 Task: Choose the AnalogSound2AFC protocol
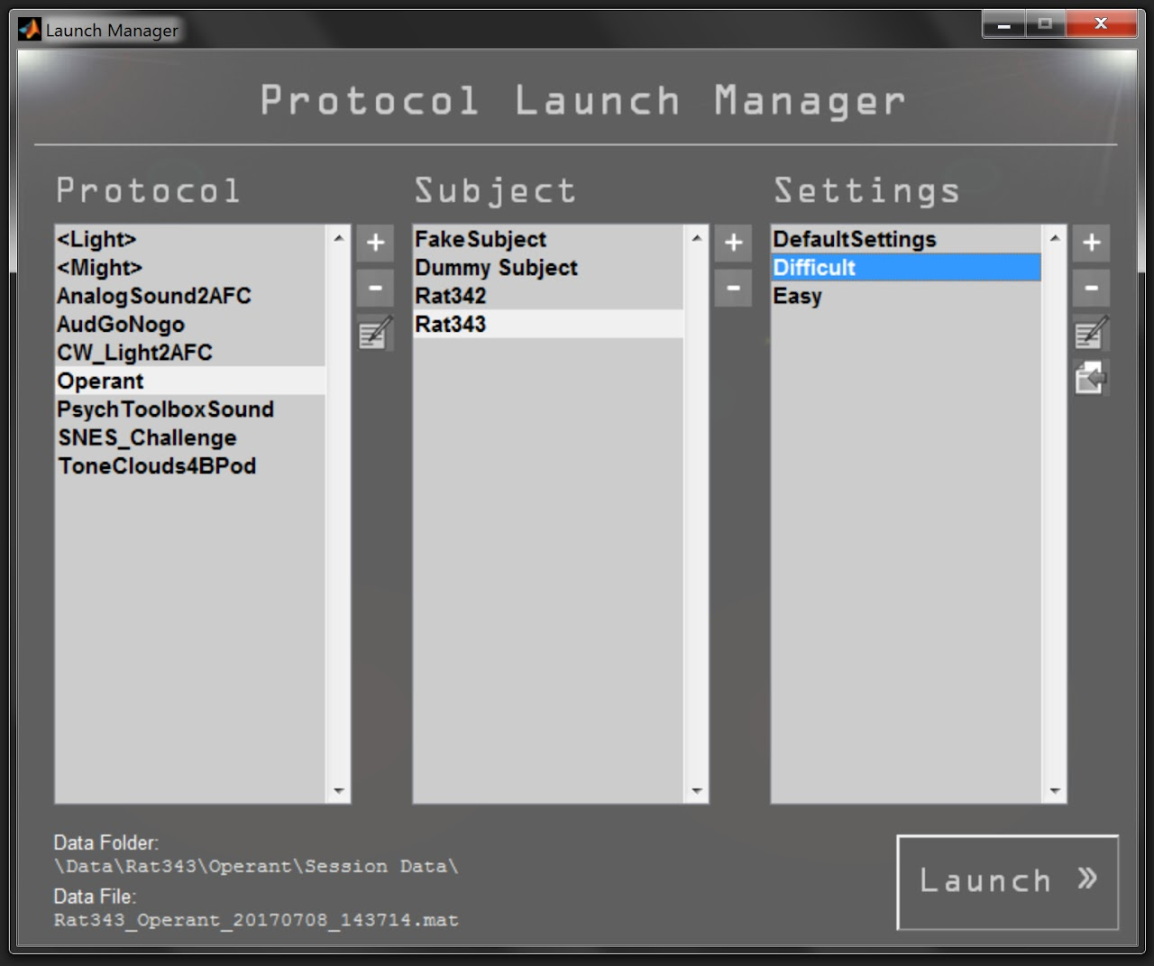(190, 296)
